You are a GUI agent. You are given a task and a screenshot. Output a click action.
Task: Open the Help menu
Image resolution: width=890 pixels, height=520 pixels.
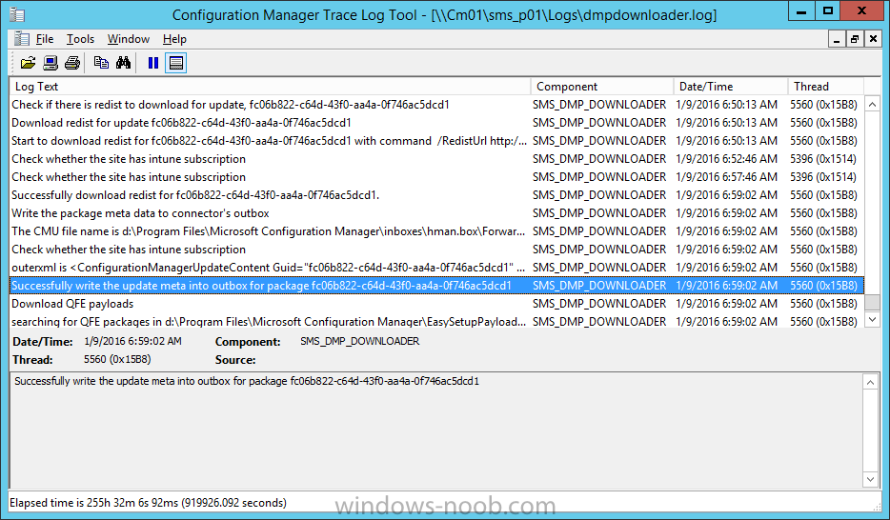[x=174, y=39]
